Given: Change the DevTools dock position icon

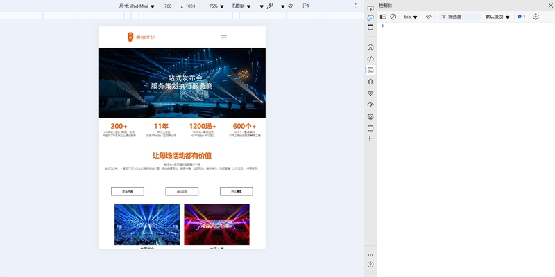Looking at the screenshot, I should (370, 27).
